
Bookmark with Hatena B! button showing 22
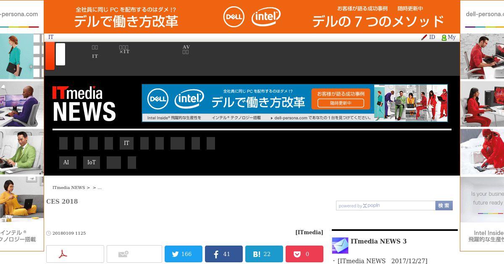(264, 254)
